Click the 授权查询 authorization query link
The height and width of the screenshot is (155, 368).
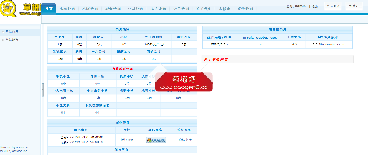(x=127, y=140)
